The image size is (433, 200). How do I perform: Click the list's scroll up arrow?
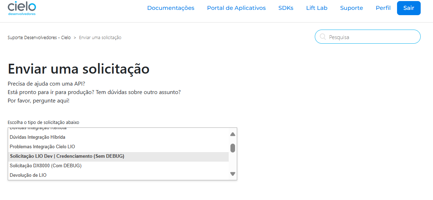click(233, 134)
